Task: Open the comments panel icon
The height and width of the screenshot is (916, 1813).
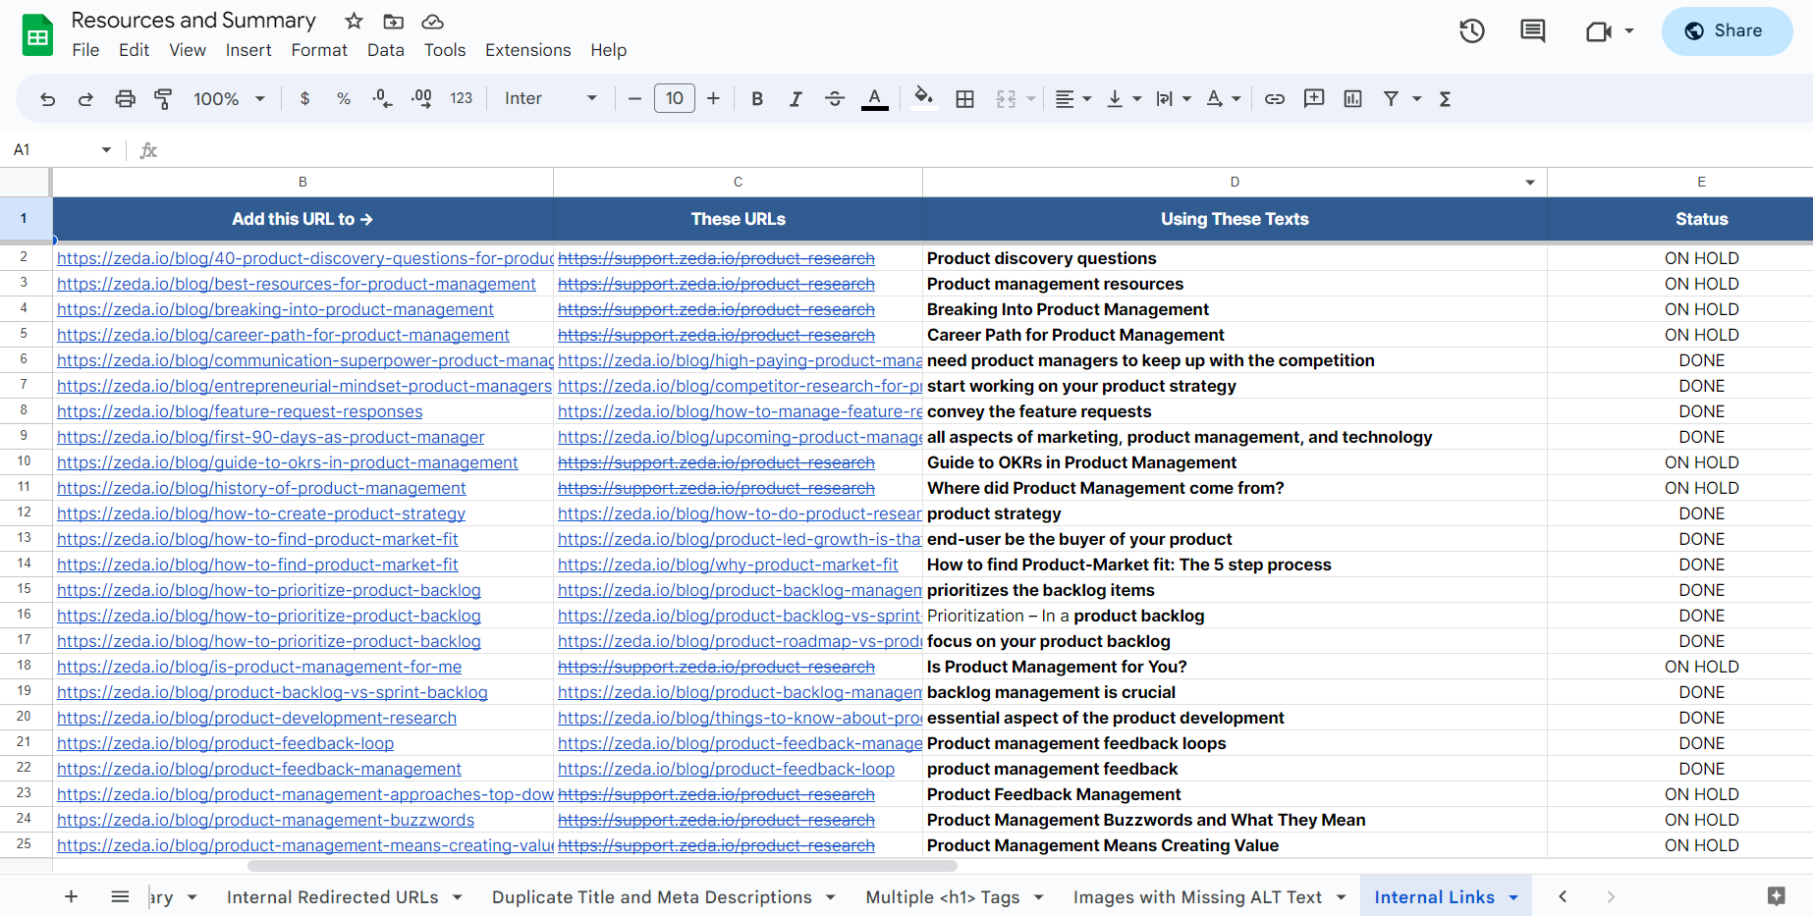Action: (x=1532, y=31)
